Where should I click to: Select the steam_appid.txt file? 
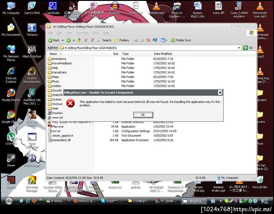[61, 136]
